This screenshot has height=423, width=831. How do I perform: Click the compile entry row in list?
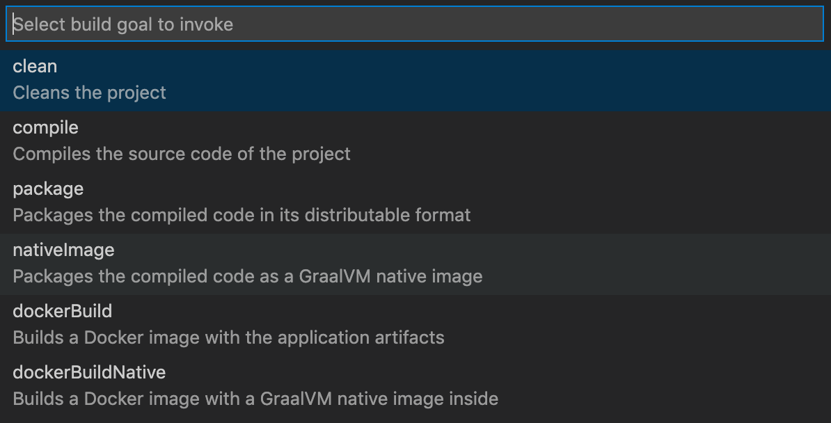coord(415,142)
